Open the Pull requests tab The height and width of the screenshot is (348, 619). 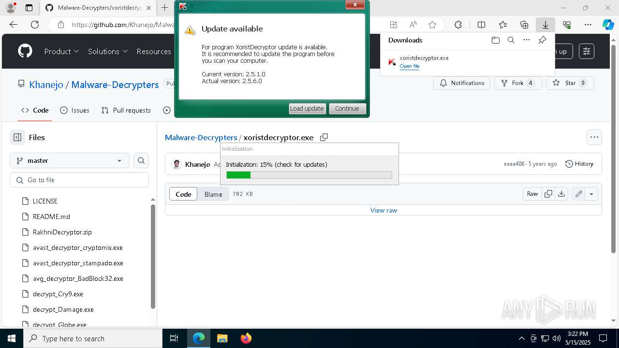pyautogui.click(x=126, y=110)
